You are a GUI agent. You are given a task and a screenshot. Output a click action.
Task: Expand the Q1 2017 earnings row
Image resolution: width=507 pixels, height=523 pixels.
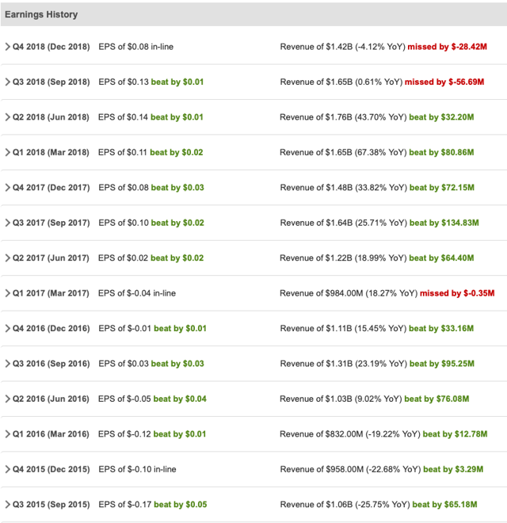(8, 293)
